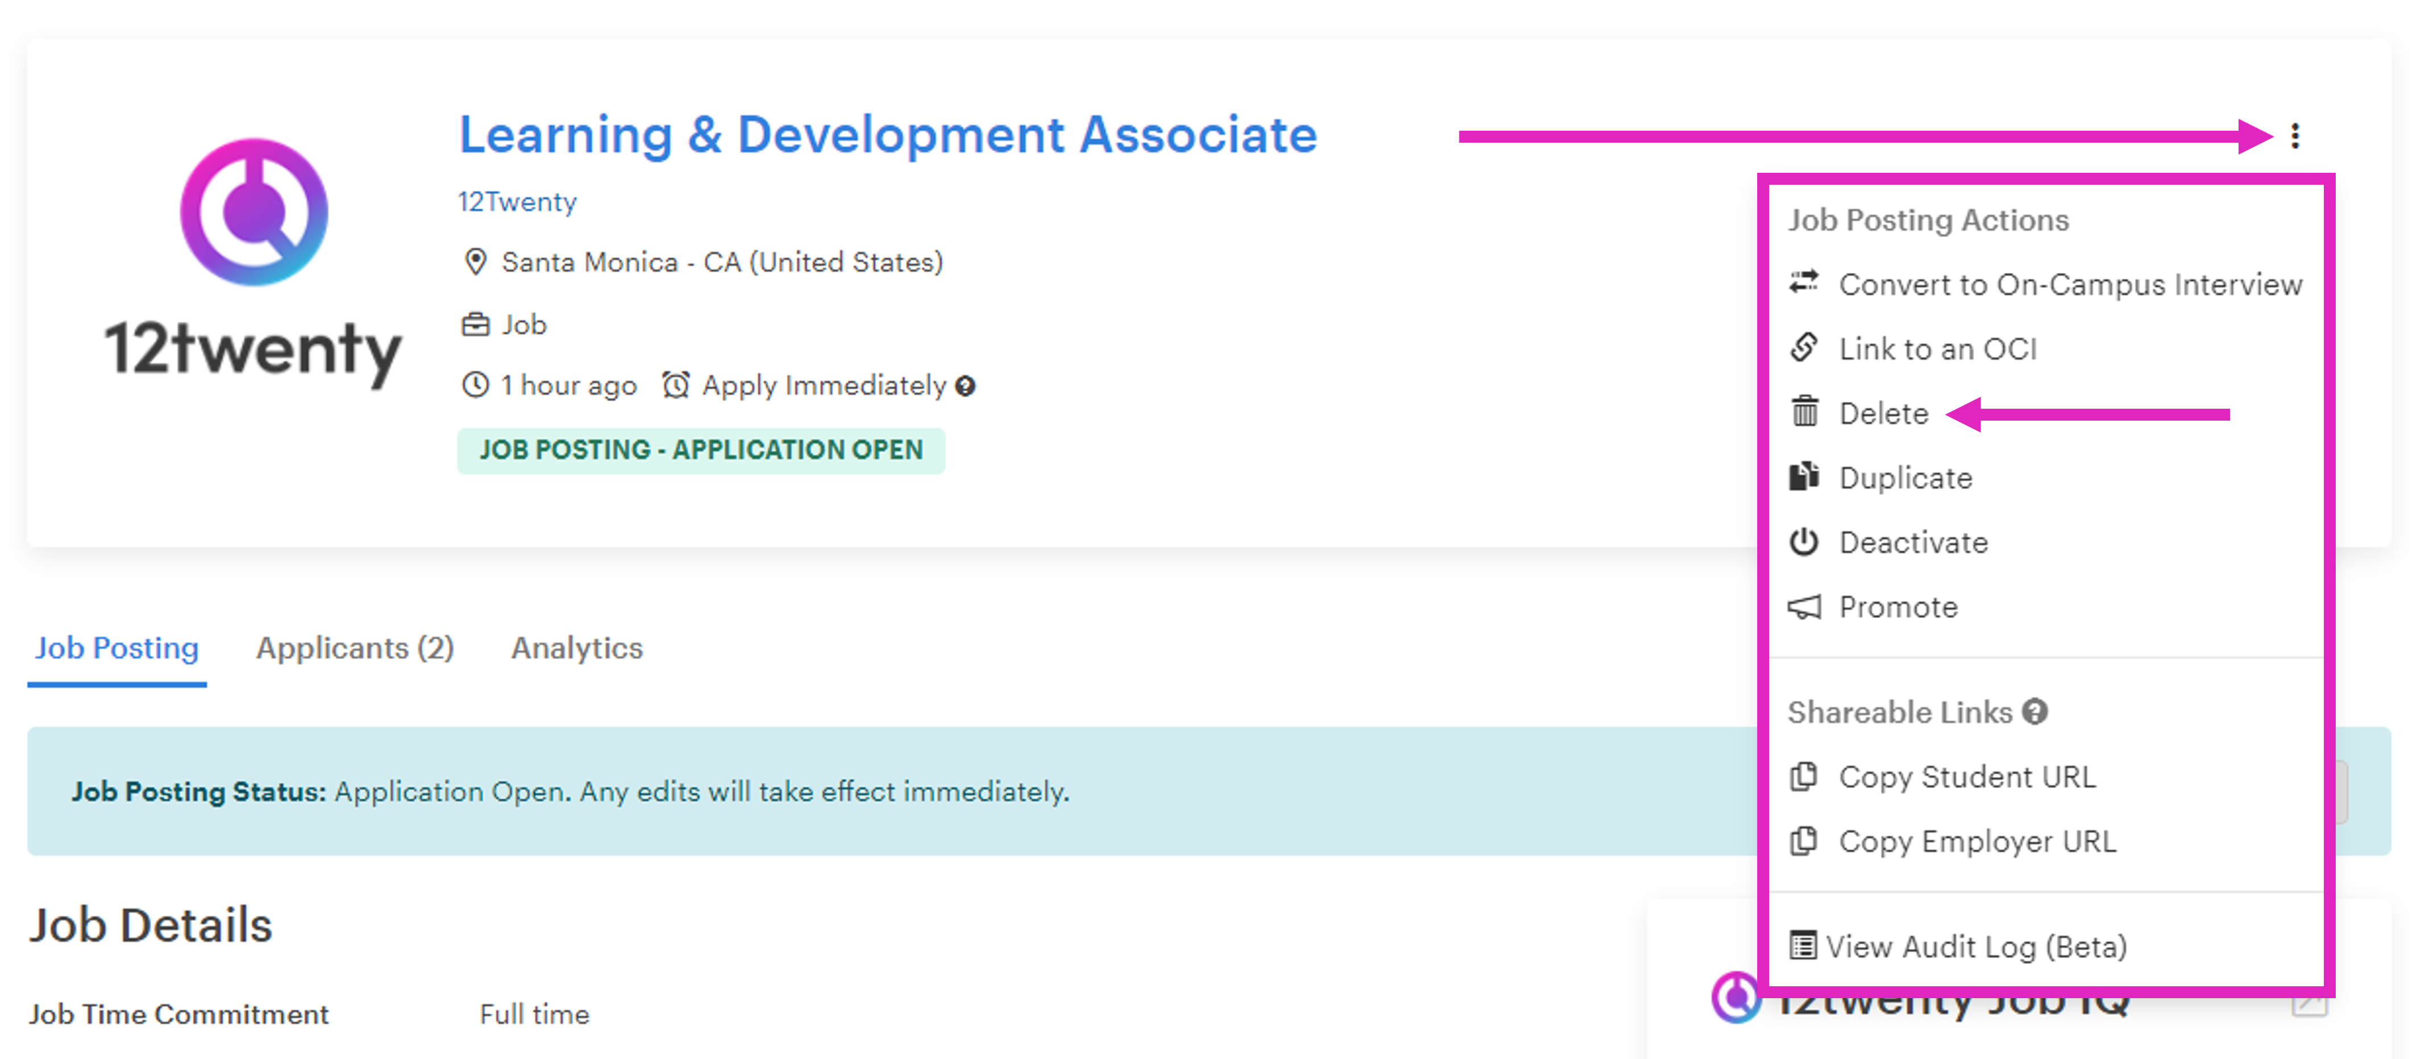Image resolution: width=2417 pixels, height=1059 pixels.
Task: Click the Deactivate power icon
Action: point(1803,542)
